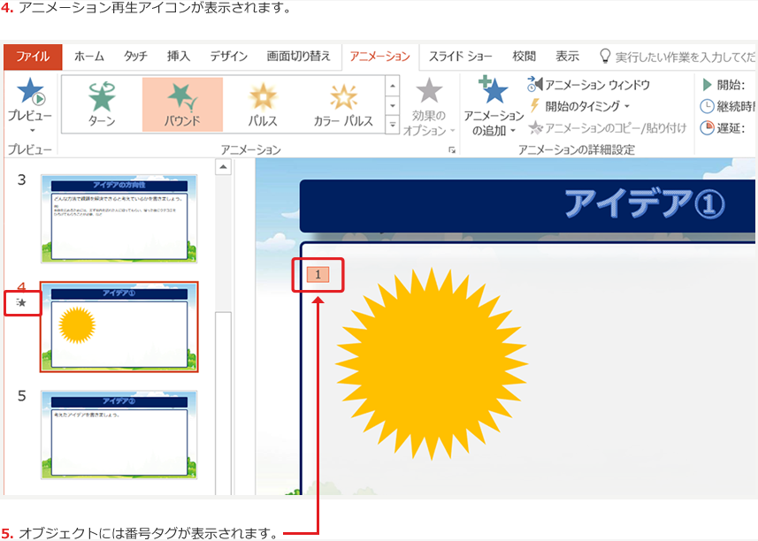Expand the animation gallery more button
Image resolution: width=758 pixels, height=541 pixels.
[394, 125]
